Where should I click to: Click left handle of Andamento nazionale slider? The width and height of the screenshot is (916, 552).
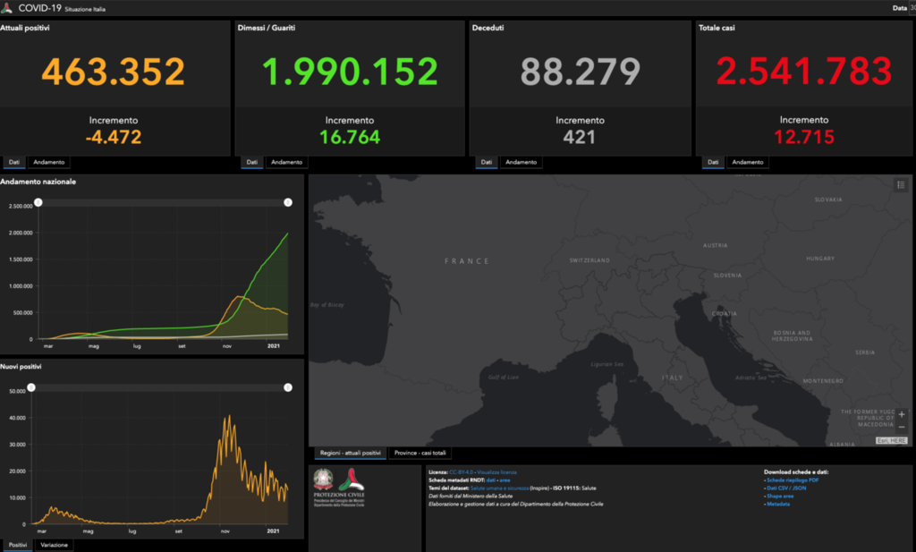pyautogui.click(x=38, y=203)
